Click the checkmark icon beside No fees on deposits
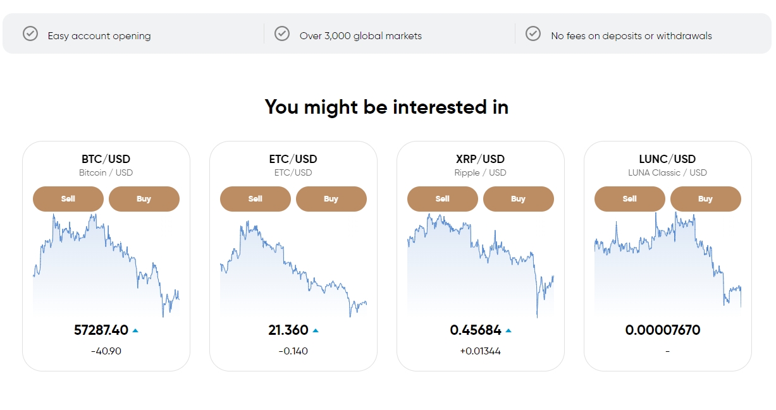Screen dimensions: 776x410 tap(533, 33)
